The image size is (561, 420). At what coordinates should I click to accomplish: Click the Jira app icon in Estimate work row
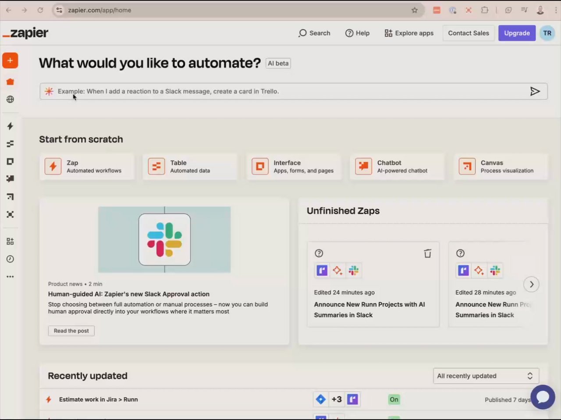[x=321, y=399]
